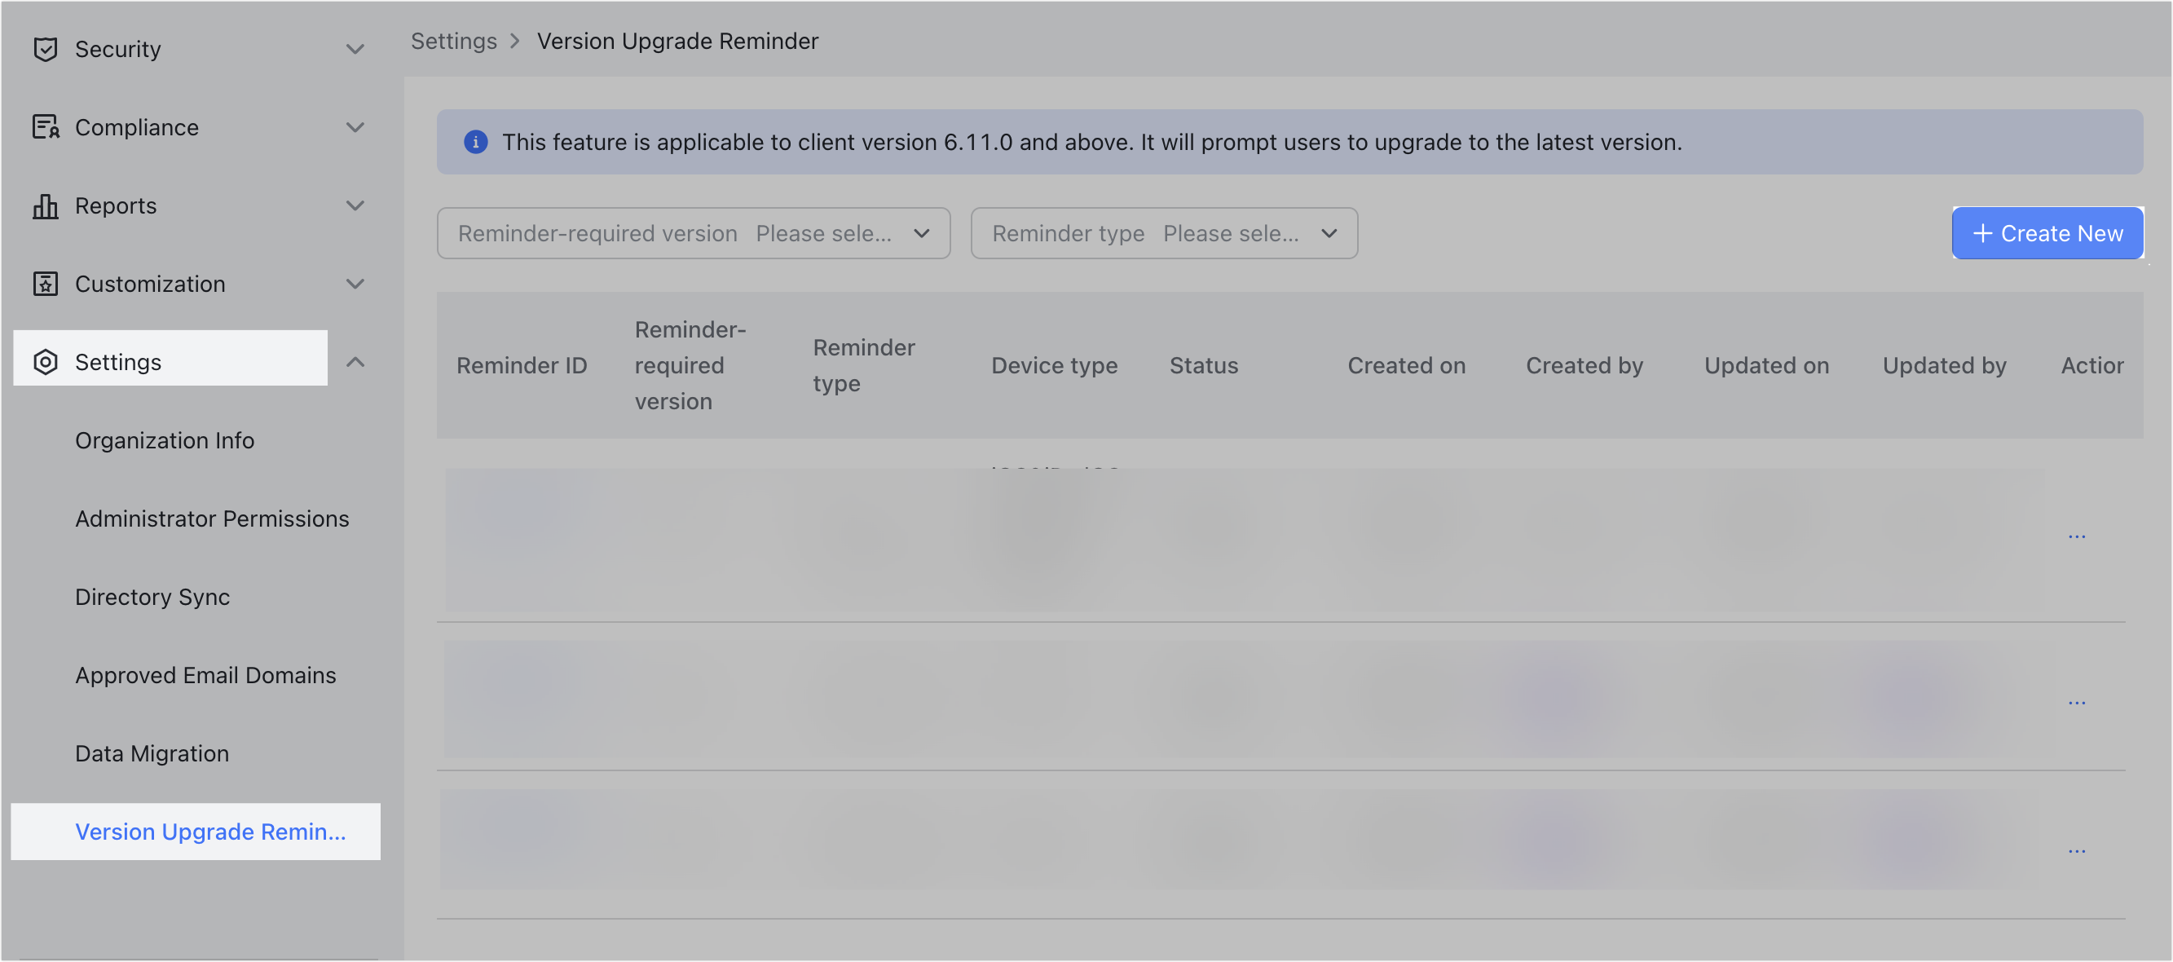Open the actions ellipsis on the last row
The width and height of the screenshot is (2173, 962).
[x=2077, y=850]
